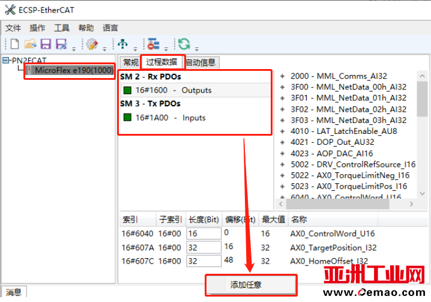Select AX0_ControlWord_U16 name cell
The image size is (431, 302).
point(333,234)
